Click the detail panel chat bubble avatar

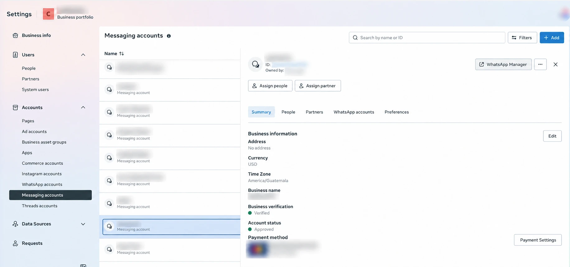point(255,64)
